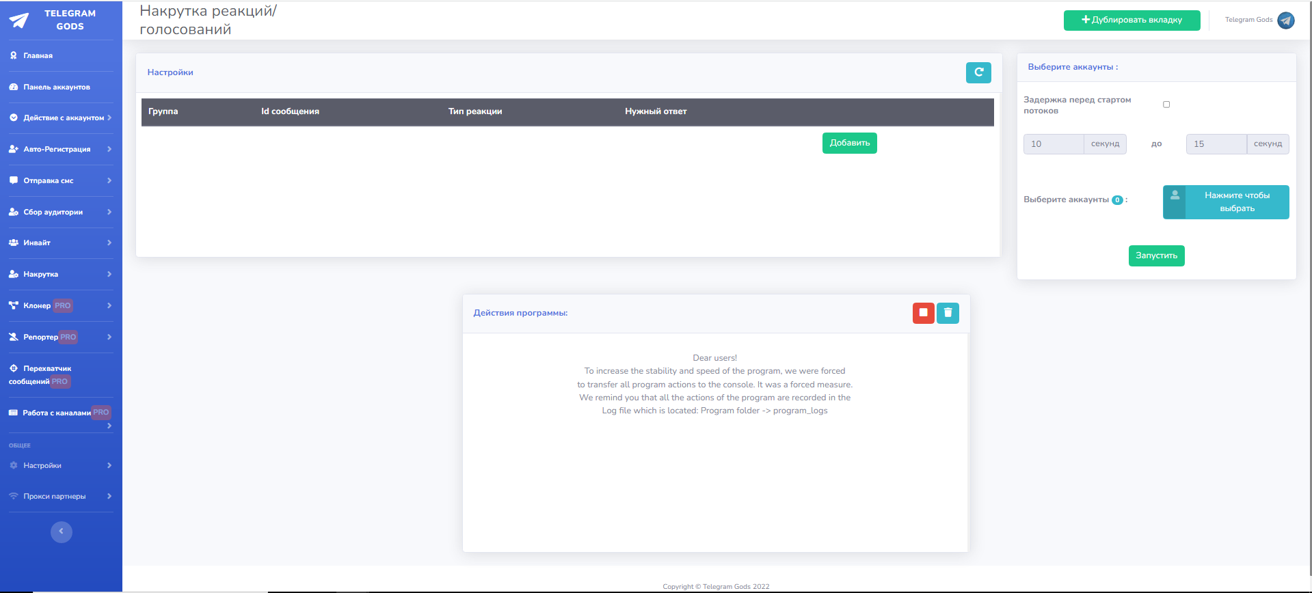1312x593 pixels.
Task: Click the Инвайт users group icon
Action: (14, 243)
